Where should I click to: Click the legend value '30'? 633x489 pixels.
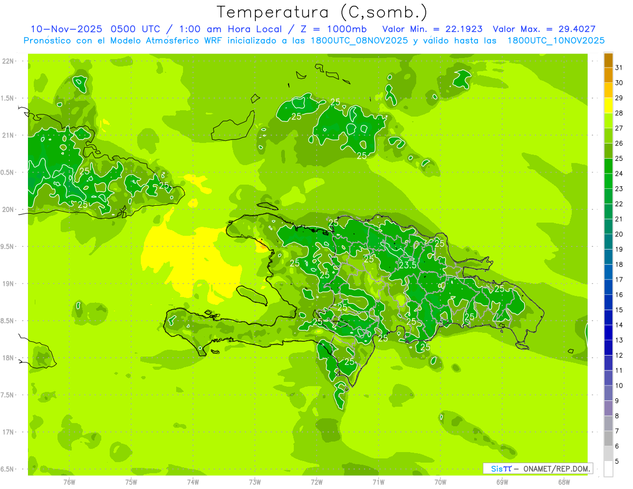tap(619, 83)
